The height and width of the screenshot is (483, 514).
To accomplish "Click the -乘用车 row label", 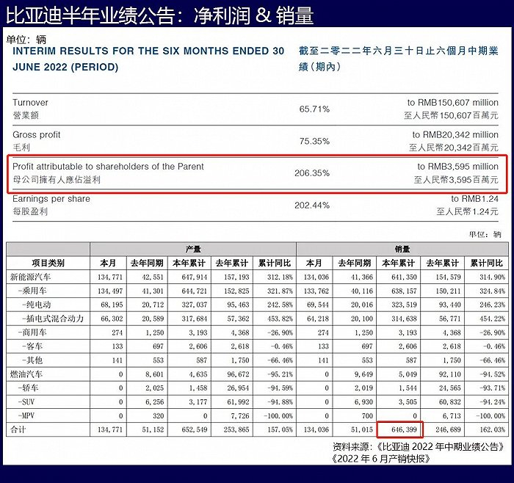I will (x=32, y=291).
